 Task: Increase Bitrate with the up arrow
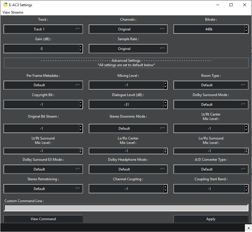coord(246,27)
